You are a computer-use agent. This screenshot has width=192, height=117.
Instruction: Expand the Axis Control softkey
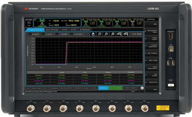pos(151,75)
